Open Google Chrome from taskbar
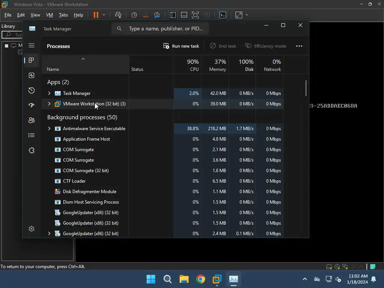This screenshot has height=288, width=384. pyautogui.click(x=201, y=279)
